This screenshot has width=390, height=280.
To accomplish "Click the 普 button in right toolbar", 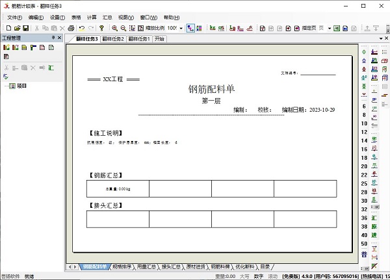I will click(364, 254).
